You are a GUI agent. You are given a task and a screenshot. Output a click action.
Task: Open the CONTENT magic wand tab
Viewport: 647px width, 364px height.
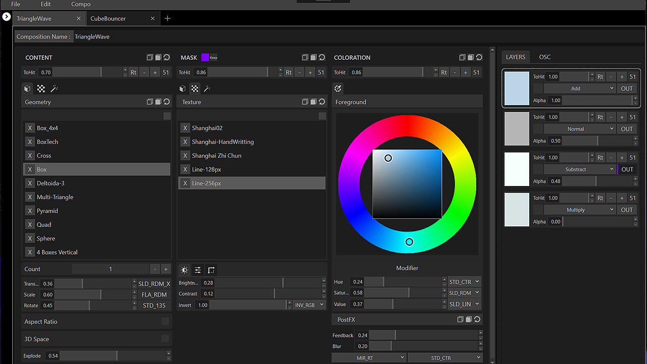pyautogui.click(x=54, y=88)
